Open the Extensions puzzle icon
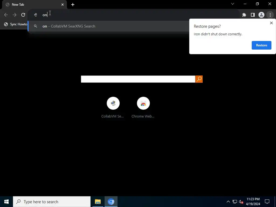 (x=244, y=15)
